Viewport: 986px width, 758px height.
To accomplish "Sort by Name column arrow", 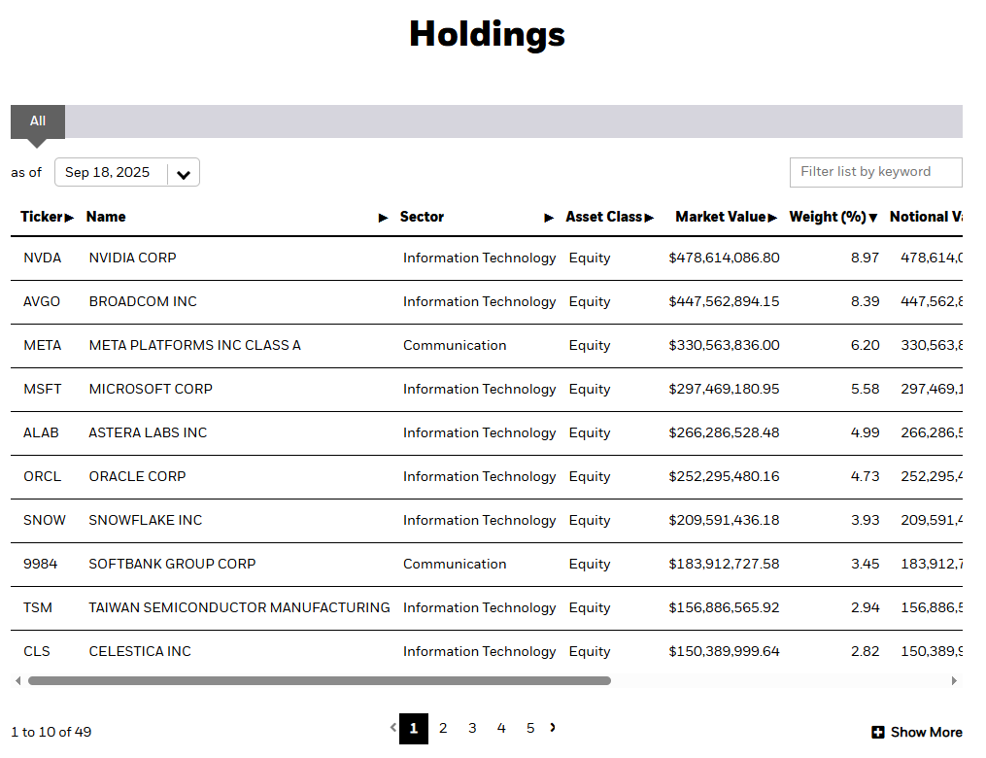I will click(383, 218).
